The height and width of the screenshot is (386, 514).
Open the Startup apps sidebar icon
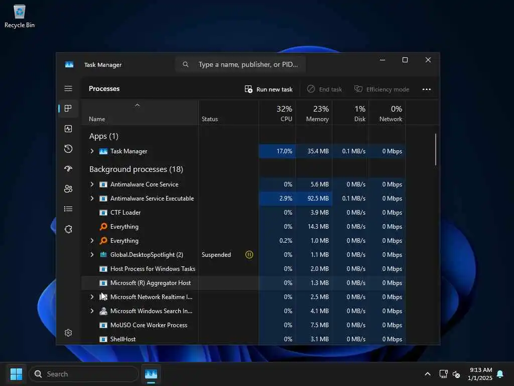coord(68,169)
